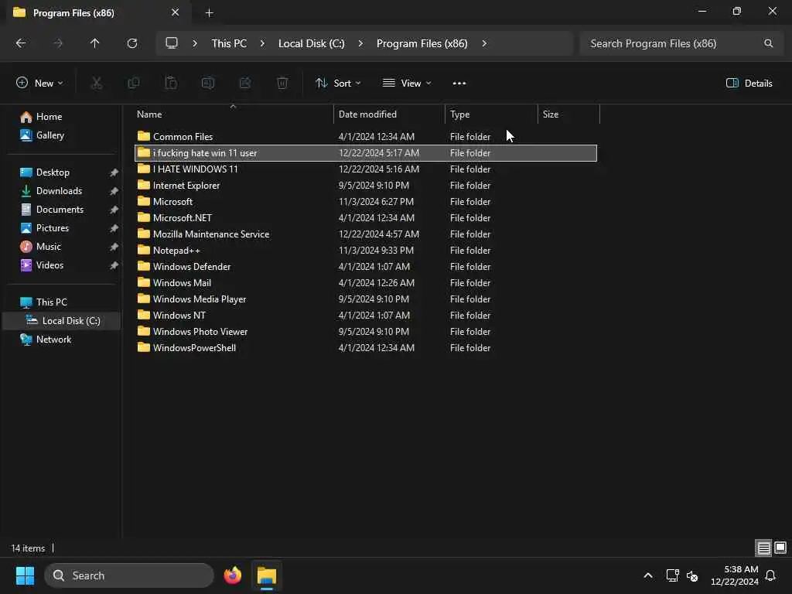Select the Common Files folder

(x=366, y=136)
